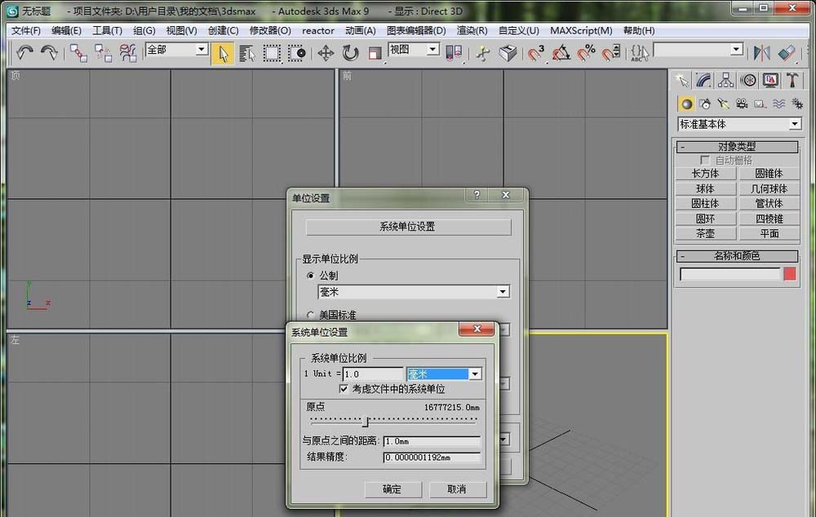The height and width of the screenshot is (517, 816).
Task: Open the 自定义(U) menu
Action: pos(518,31)
